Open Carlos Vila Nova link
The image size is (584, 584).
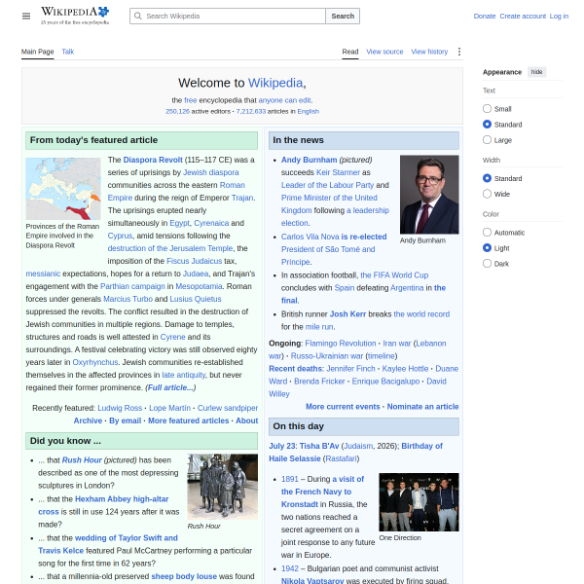coord(310,237)
